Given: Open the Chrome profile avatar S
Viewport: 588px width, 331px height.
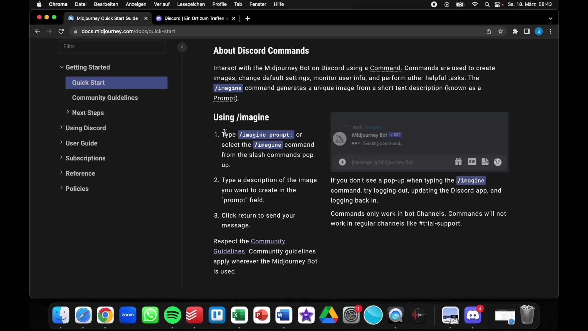Looking at the screenshot, I should [x=539, y=31].
